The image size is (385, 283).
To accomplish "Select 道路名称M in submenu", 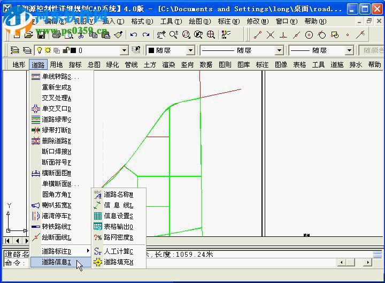I will point(119,195).
